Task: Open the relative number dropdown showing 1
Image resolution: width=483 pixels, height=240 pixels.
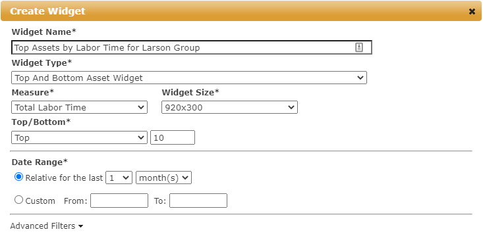Action: point(119,178)
